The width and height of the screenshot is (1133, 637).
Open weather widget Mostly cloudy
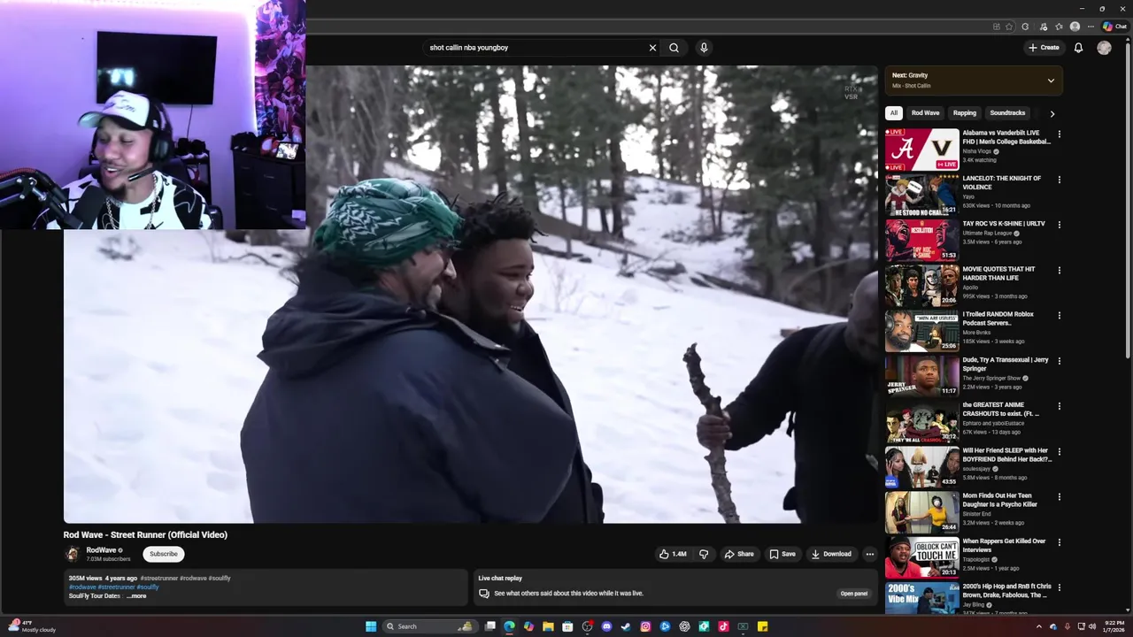pos(33,626)
